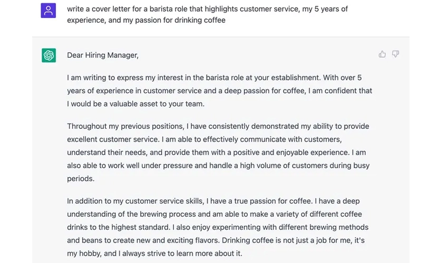Click the thumbs down icon on the response
Screen dimensions: 439x263
click(395, 54)
